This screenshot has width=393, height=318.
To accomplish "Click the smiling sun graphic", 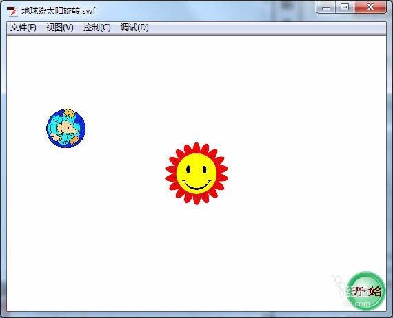I will [196, 173].
